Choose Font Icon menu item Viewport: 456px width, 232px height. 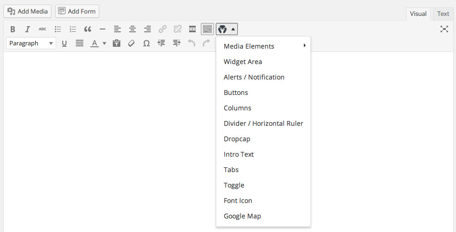264,200
